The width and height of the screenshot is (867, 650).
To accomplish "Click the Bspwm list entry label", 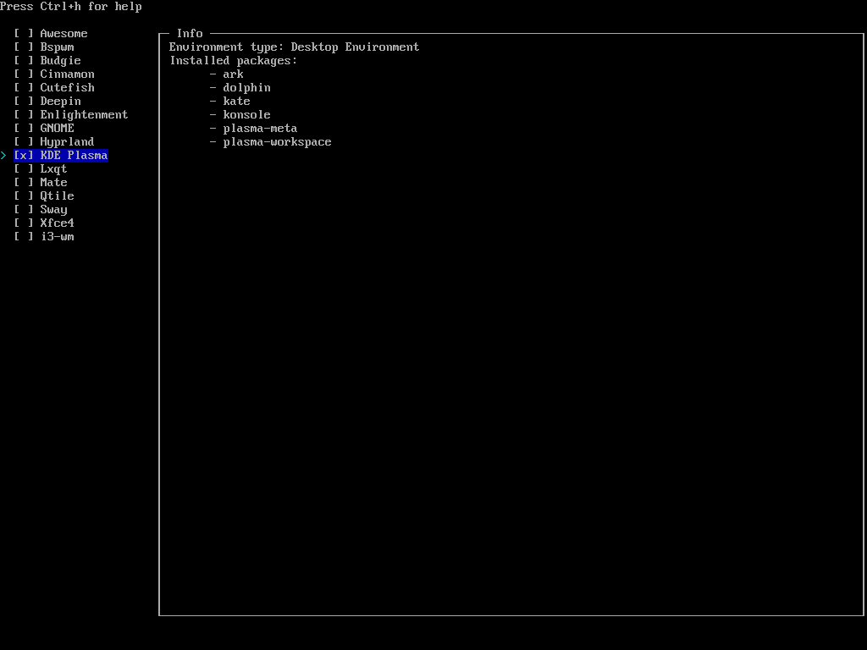I will [57, 47].
